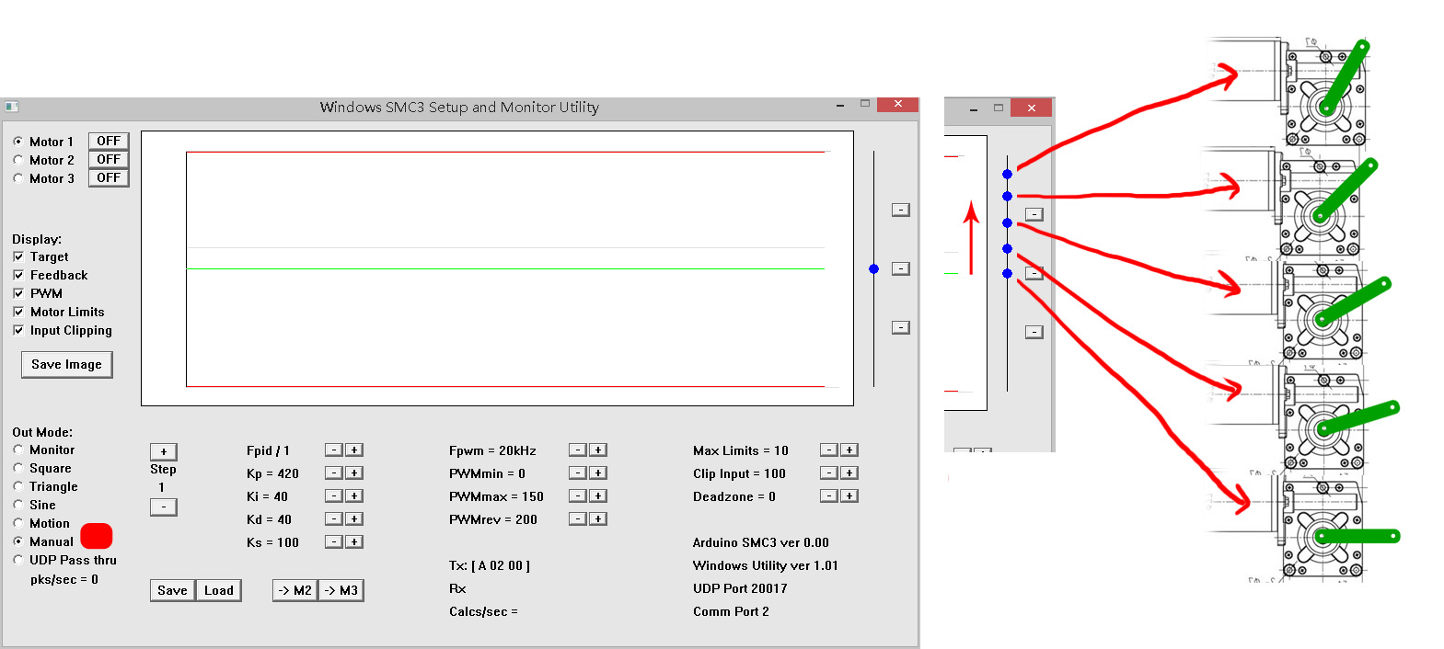The width and height of the screenshot is (1444, 649).
Task: Decrease Fpwm with its minus button
Action: click(x=578, y=450)
